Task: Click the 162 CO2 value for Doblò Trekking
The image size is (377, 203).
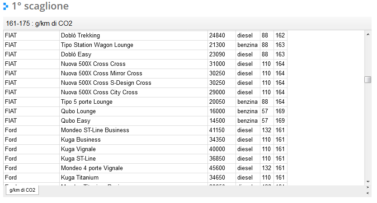Action: [x=280, y=36]
